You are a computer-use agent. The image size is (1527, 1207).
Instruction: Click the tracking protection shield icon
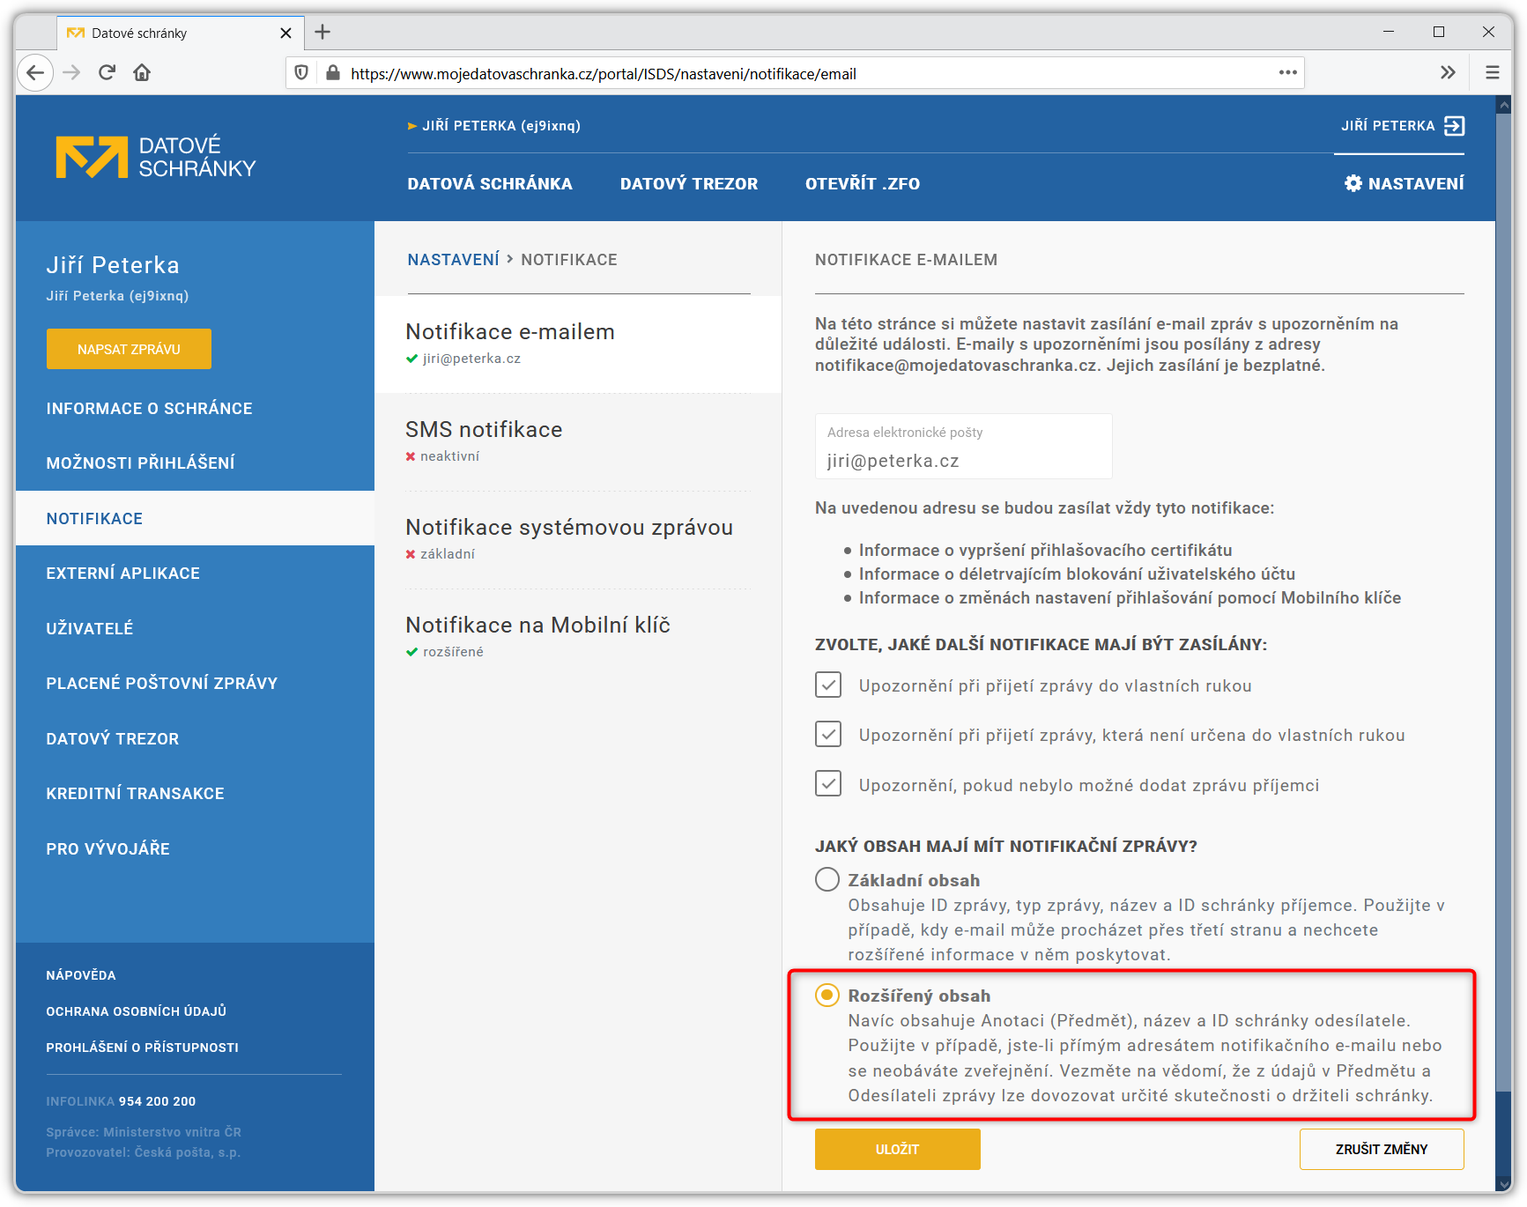(301, 73)
